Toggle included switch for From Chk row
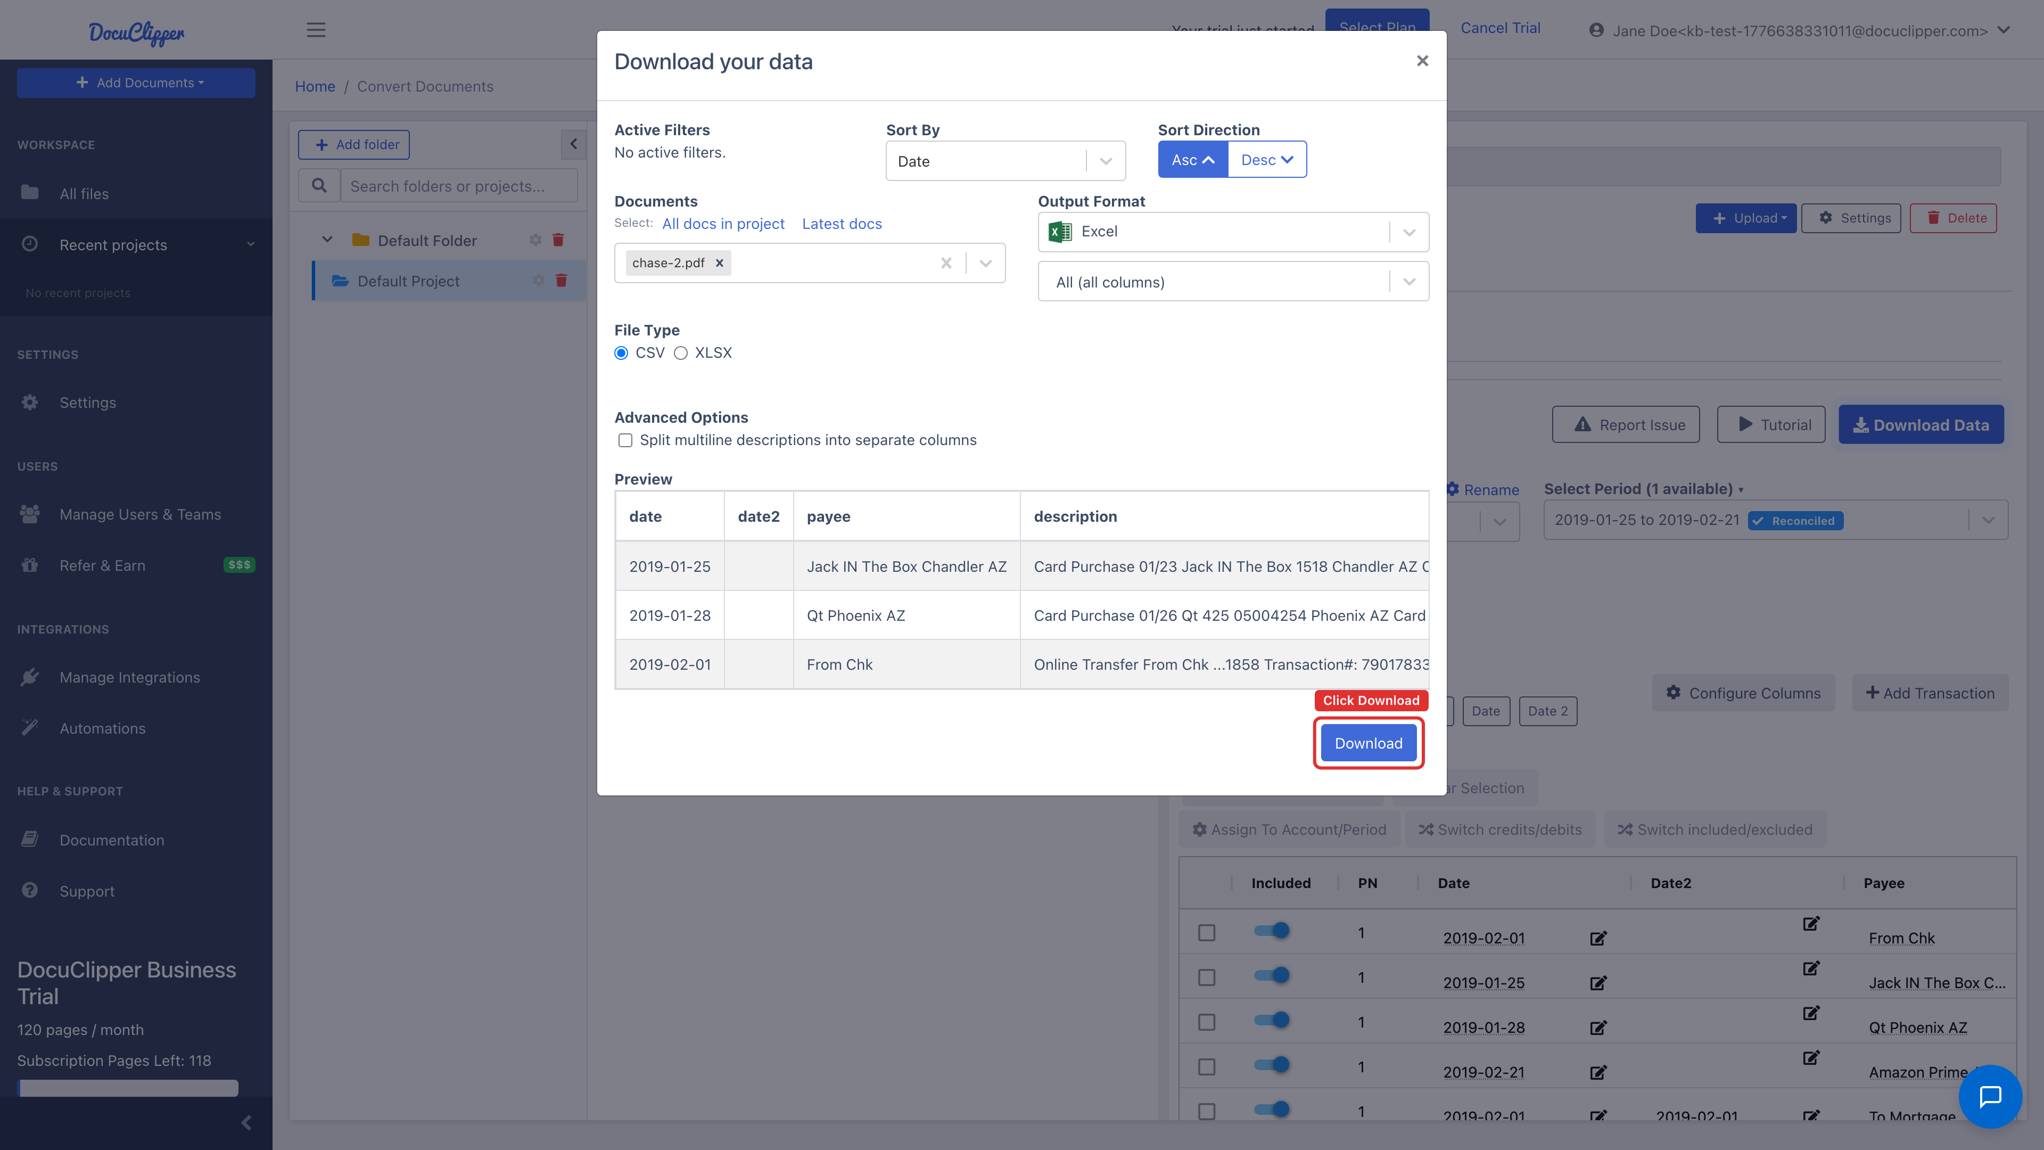Screen dimensions: 2044x1150 (x=1272, y=930)
